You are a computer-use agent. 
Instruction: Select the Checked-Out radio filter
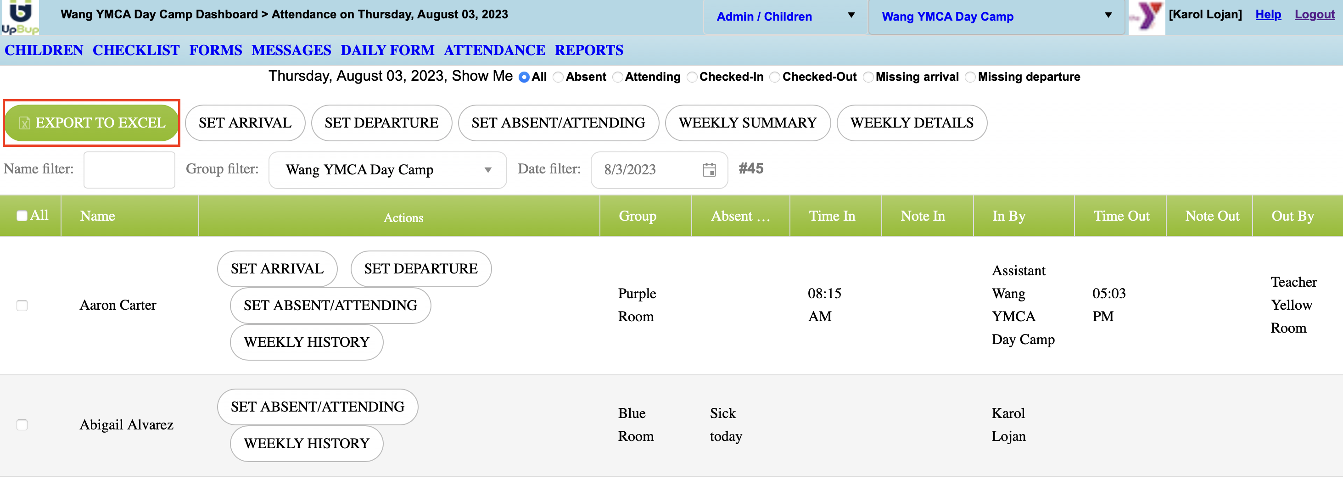point(775,77)
